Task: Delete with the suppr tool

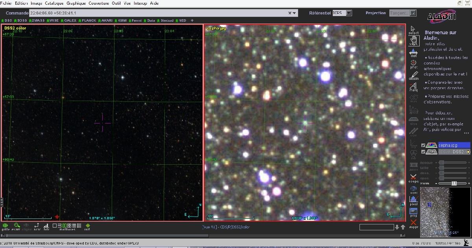Action: (413, 224)
